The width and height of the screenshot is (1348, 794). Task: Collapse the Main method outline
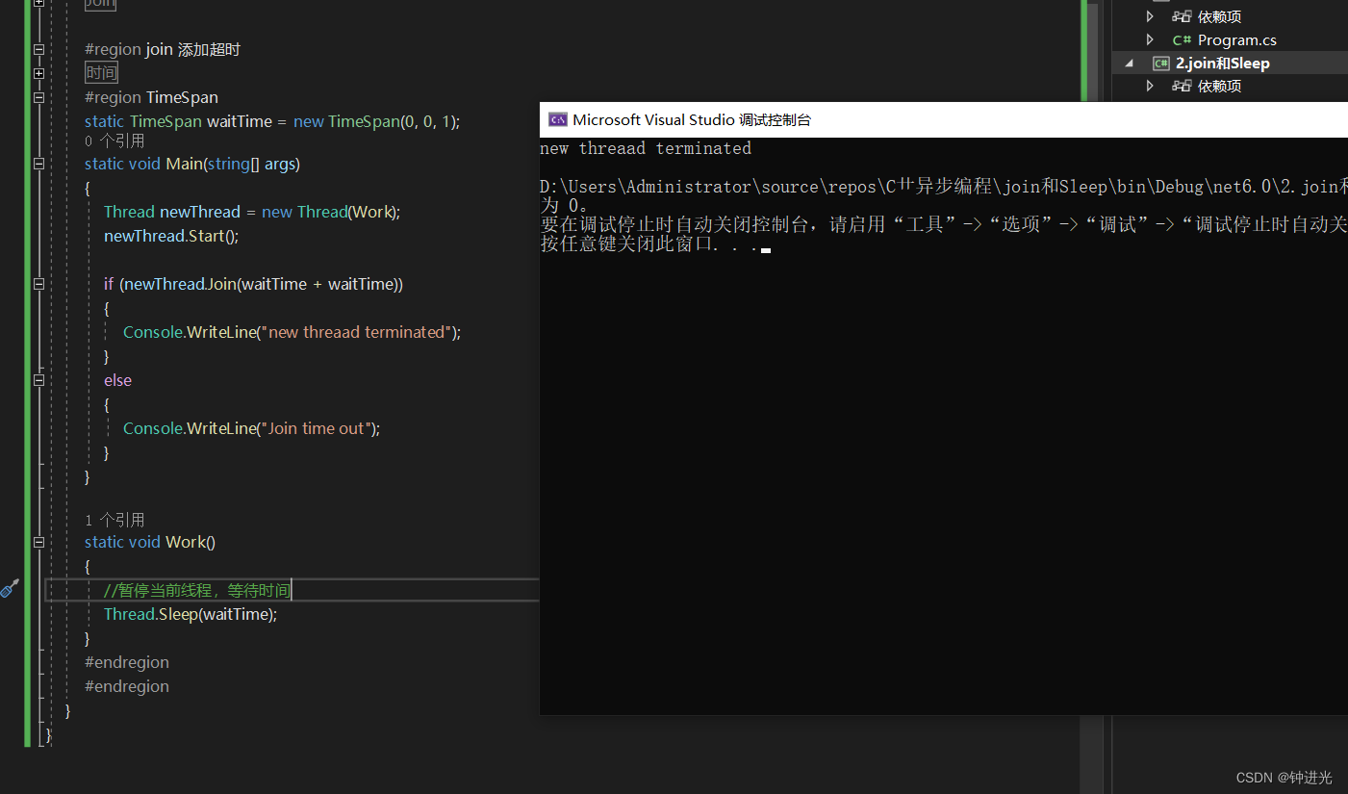tap(38, 164)
